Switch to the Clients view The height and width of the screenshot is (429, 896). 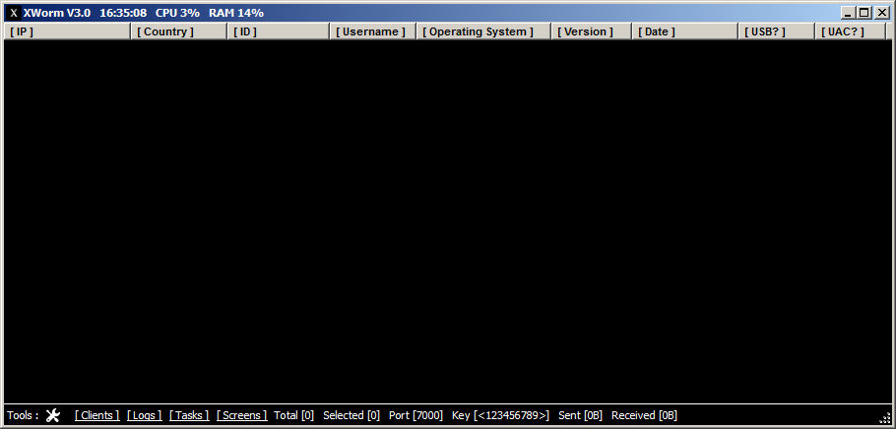pyautogui.click(x=96, y=415)
